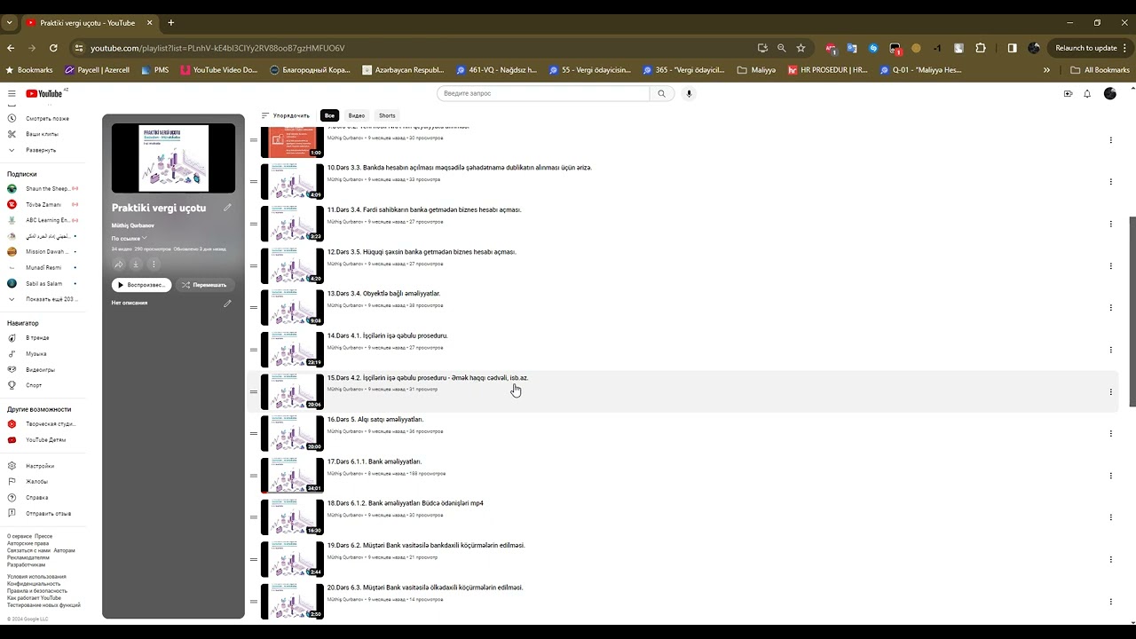Open video title 17.Dərs 6.1.1 Bank əməliyyatları
This screenshot has width=1136, height=639.
pyautogui.click(x=374, y=461)
